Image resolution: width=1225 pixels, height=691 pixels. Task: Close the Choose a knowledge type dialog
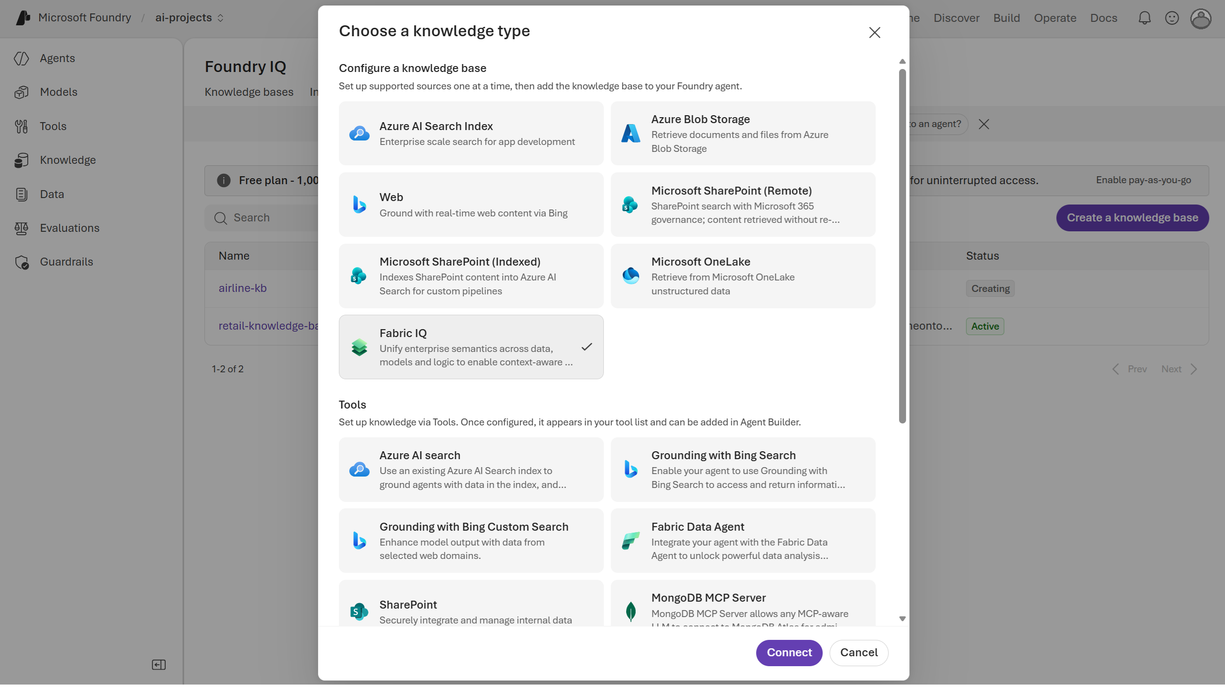pyautogui.click(x=874, y=33)
